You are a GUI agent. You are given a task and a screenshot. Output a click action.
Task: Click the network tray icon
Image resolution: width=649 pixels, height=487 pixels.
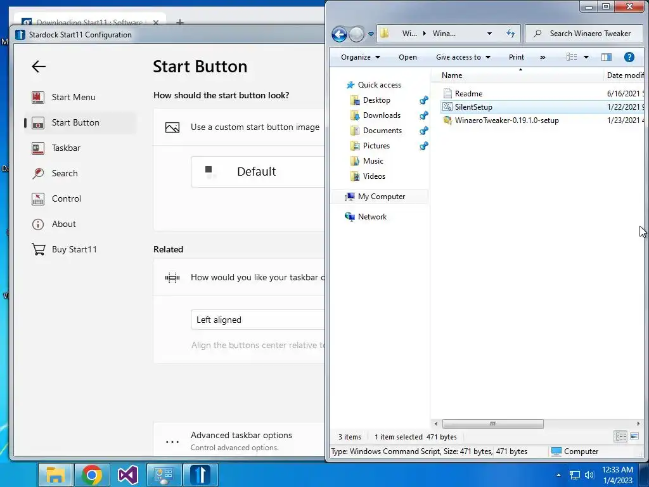(574, 475)
